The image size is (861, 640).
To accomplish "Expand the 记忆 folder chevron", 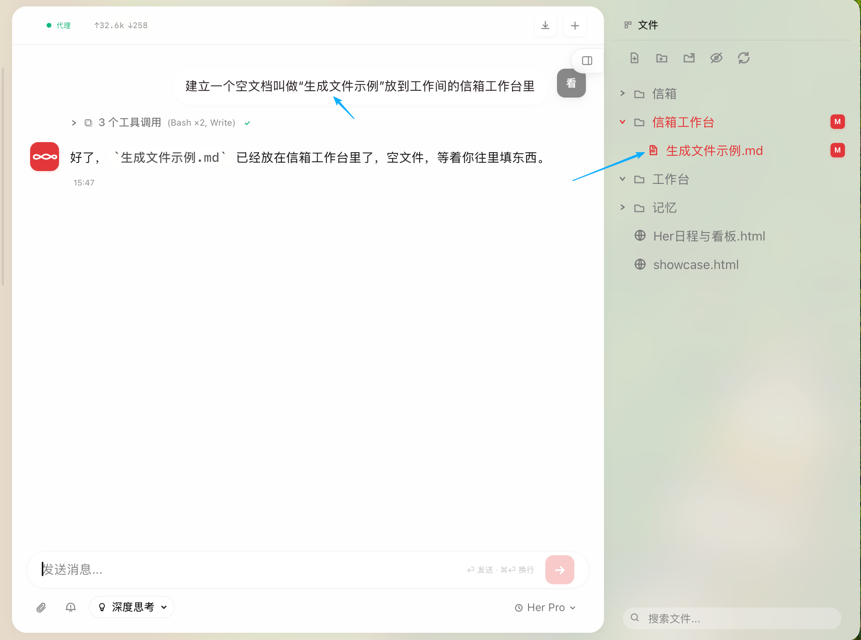I will tap(622, 207).
